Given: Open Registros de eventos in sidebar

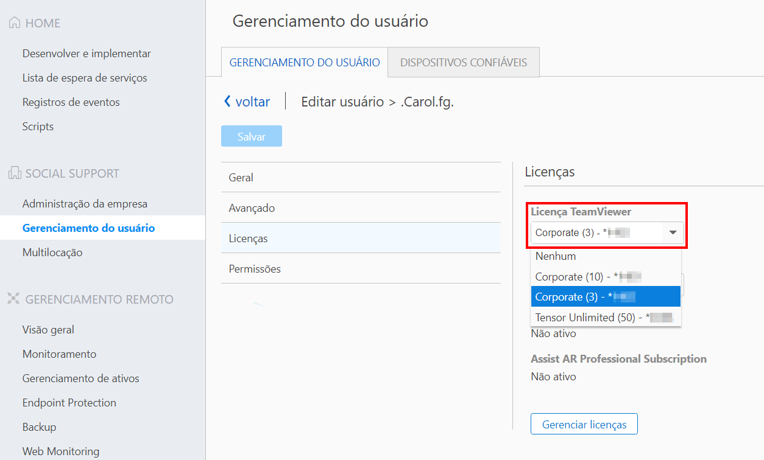Looking at the screenshot, I should point(71,102).
